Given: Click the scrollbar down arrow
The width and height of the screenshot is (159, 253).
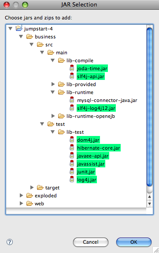Looking at the screenshot, I should click(149, 204).
